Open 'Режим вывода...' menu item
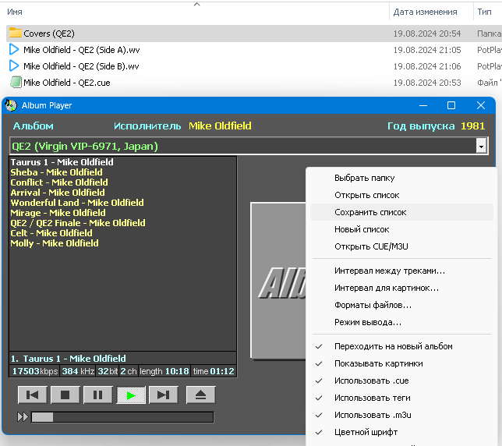Screen dimensions: 502x446 tap(401, 322)
